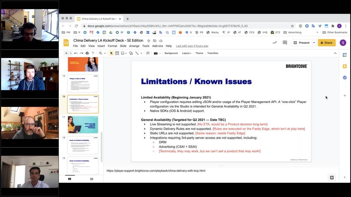
Task: Switch to grid view
Action: pos(92,179)
